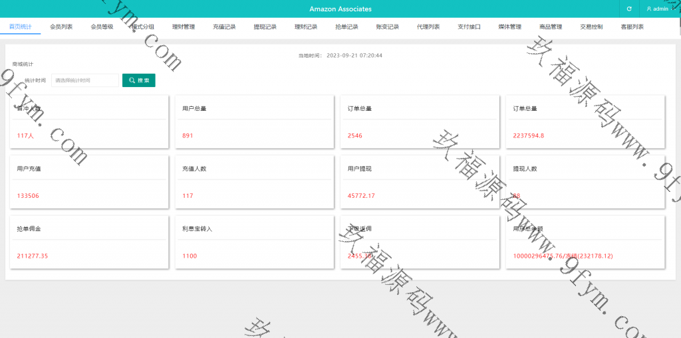Go to the 商品管理 tab
Screen dimensions: 681x338
pyautogui.click(x=551, y=27)
